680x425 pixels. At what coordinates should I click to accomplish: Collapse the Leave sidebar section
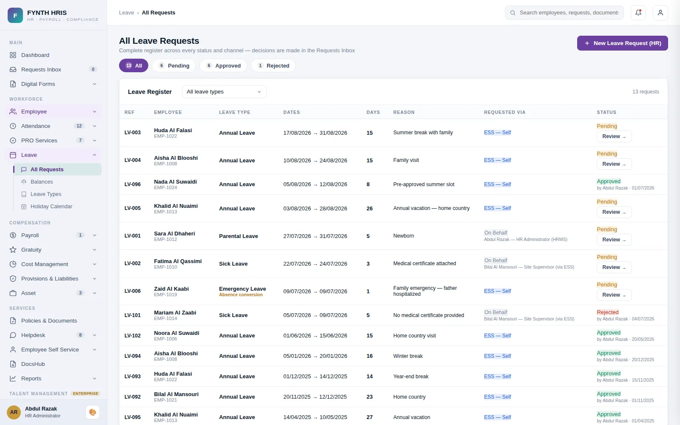point(54,155)
